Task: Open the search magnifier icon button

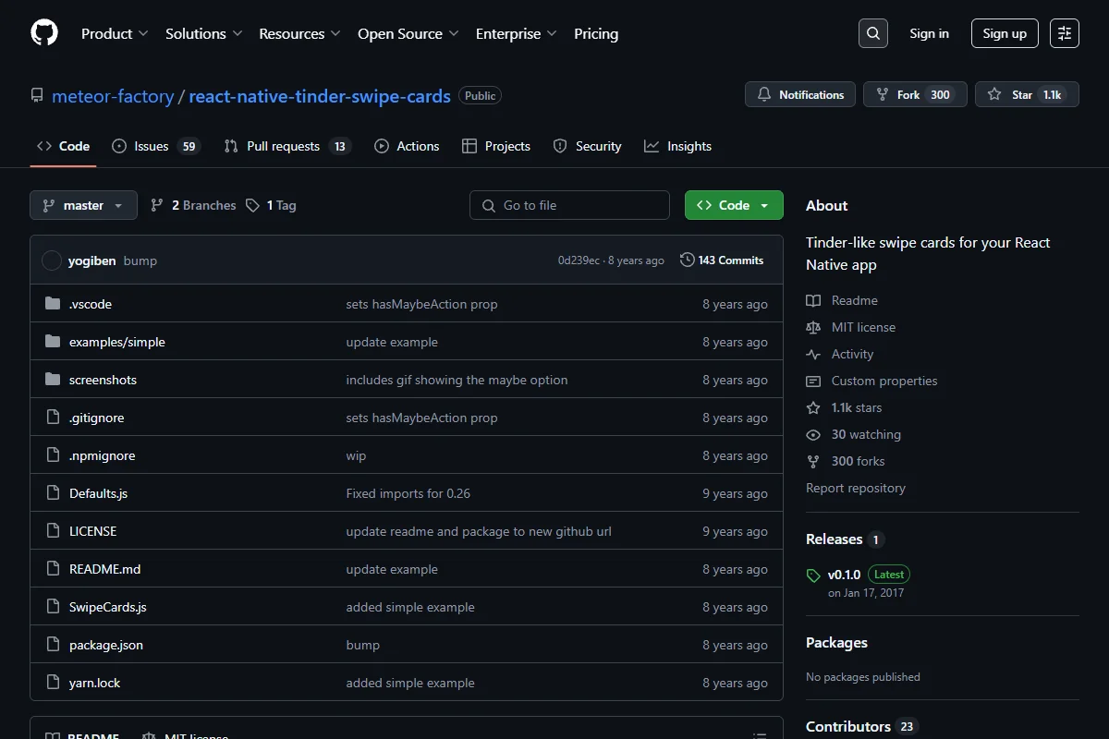Action: 872,33
